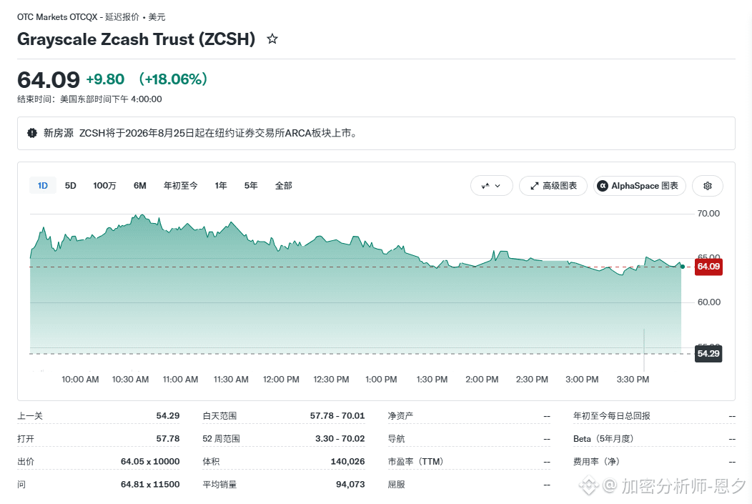Click the expand arrows icon for advanced chart
The height and width of the screenshot is (504, 752).
point(534,186)
